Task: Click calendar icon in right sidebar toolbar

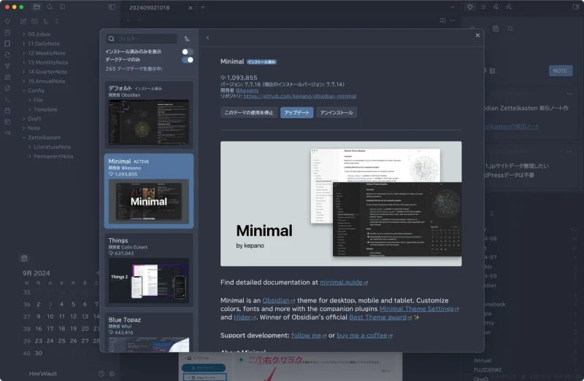Action: [x=496, y=28]
